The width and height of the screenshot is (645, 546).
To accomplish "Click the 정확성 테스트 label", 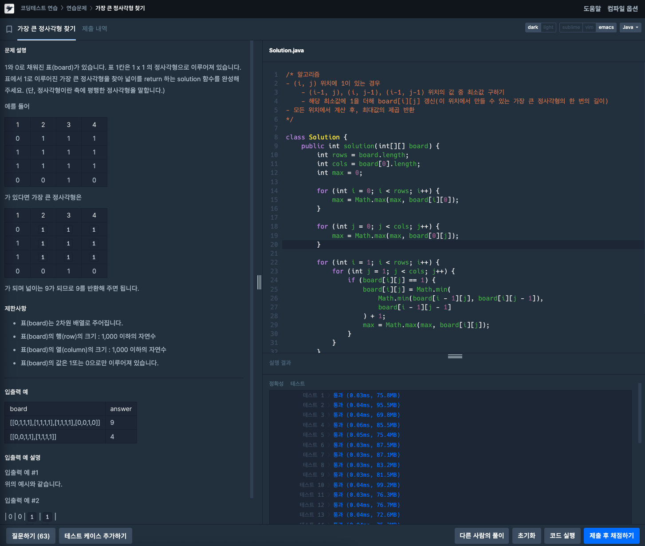I will 287,384.
